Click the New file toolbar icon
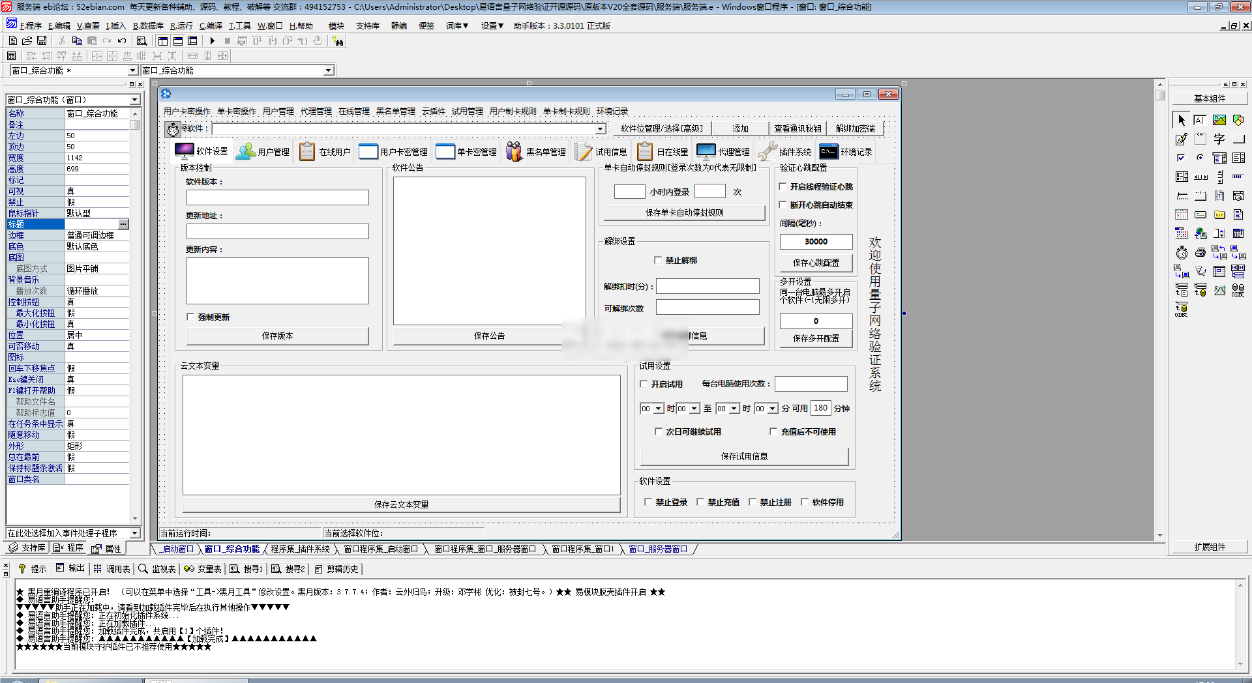Screen dimensions: 1252x683 12,40
